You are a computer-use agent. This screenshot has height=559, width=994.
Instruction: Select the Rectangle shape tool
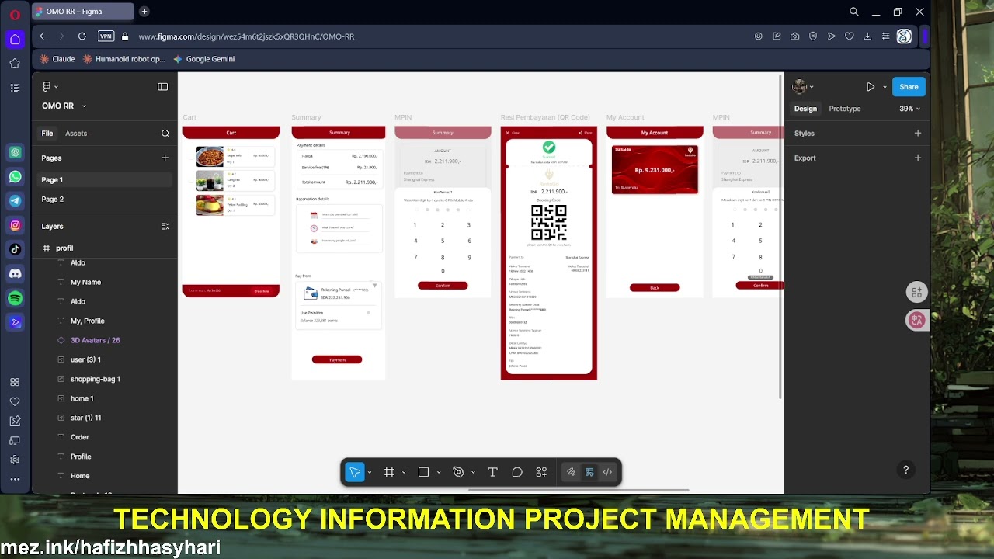click(x=423, y=472)
